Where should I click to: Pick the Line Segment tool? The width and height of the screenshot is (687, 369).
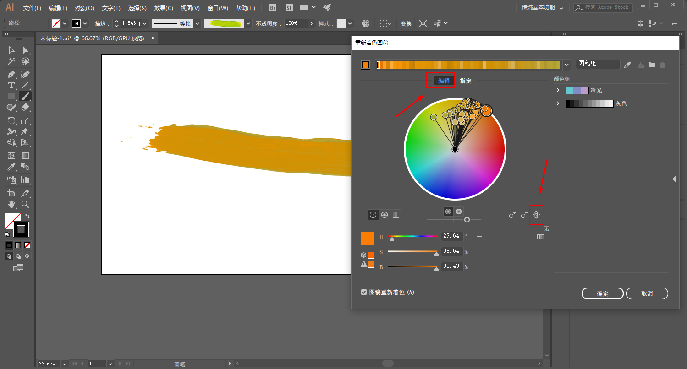pyautogui.click(x=25, y=85)
